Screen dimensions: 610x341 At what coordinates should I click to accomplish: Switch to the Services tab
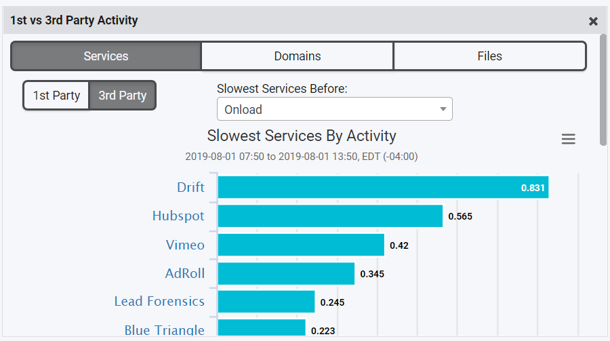coord(106,56)
